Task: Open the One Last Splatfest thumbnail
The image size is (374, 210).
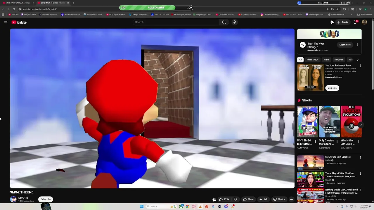Action: click(x=311, y=163)
